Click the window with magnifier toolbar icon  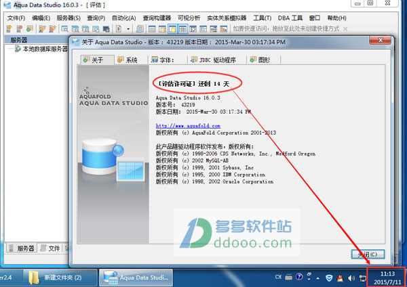click(64, 28)
